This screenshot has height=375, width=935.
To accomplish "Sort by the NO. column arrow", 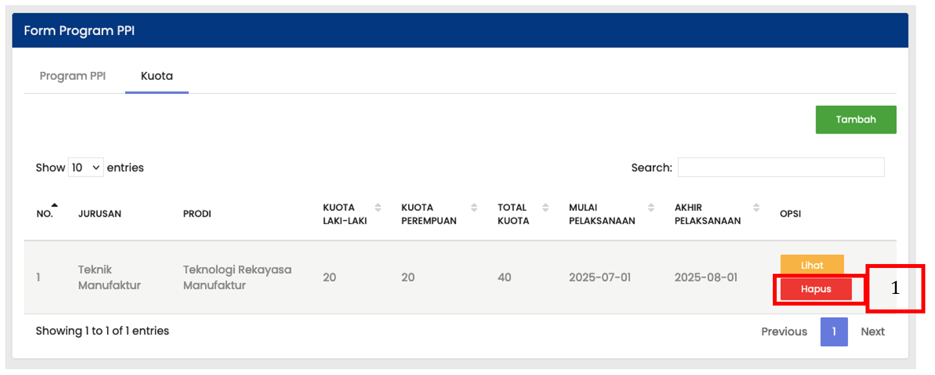I will (x=55, y=206).
